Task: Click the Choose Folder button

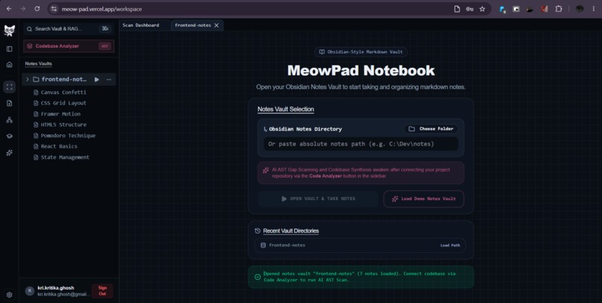Action: [431, 129]
